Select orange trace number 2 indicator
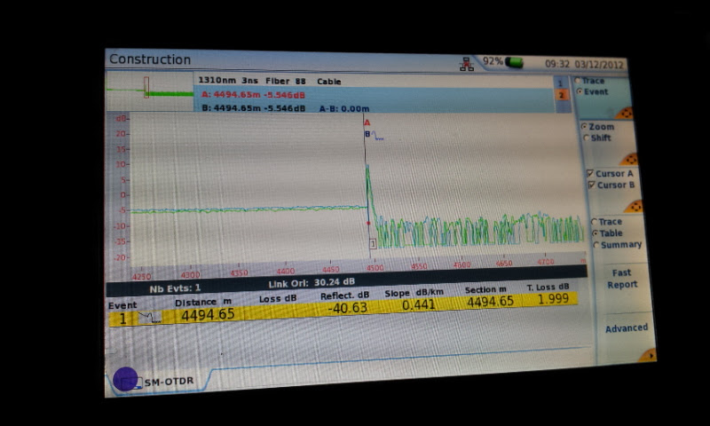710x426 pixels. (560, 95)
